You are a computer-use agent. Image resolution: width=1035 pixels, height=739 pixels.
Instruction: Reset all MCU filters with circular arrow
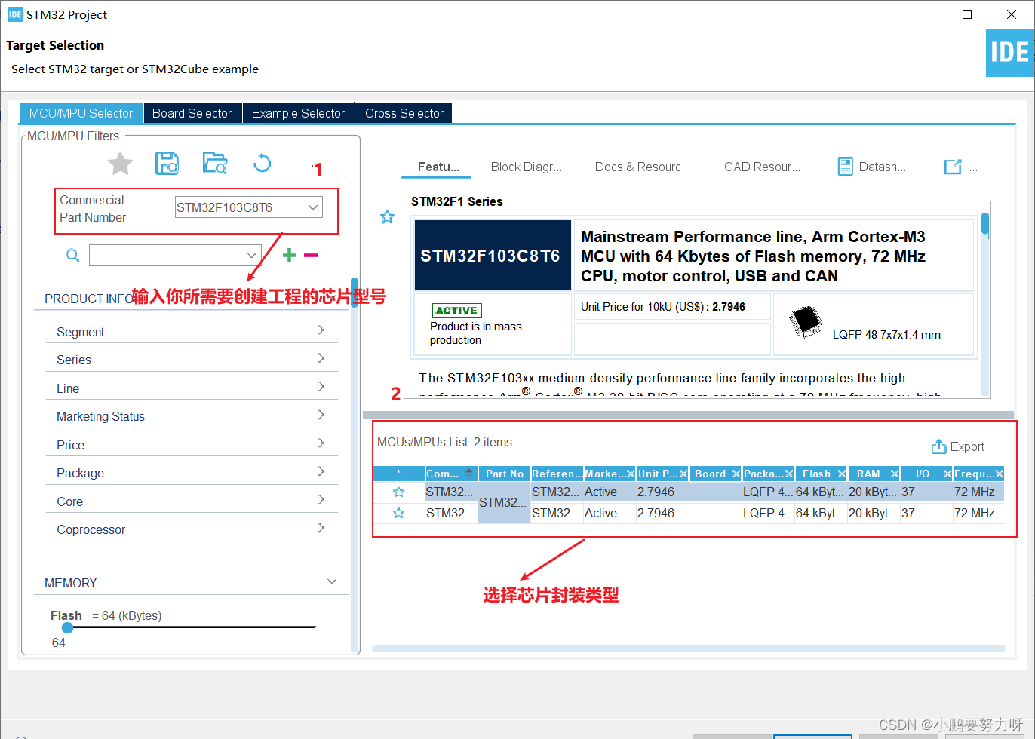pyautogui.click(x=262, y=163)
